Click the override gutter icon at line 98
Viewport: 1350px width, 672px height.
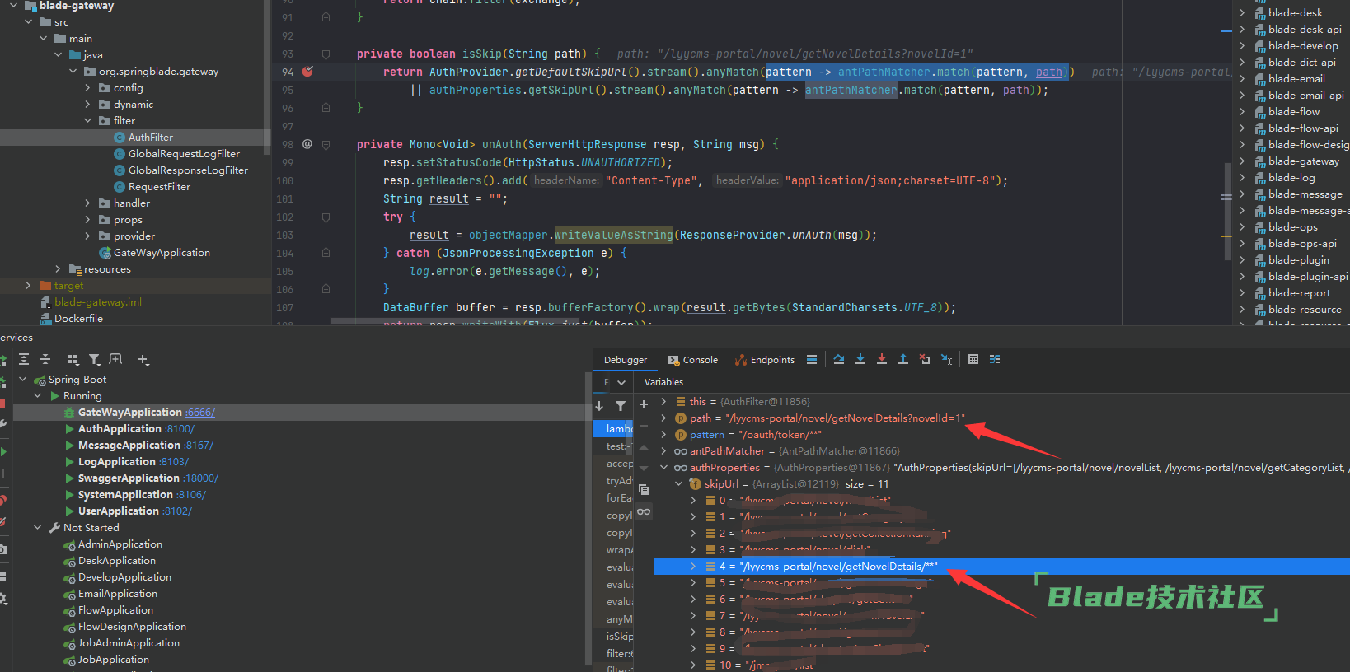[x=307, y=143]
